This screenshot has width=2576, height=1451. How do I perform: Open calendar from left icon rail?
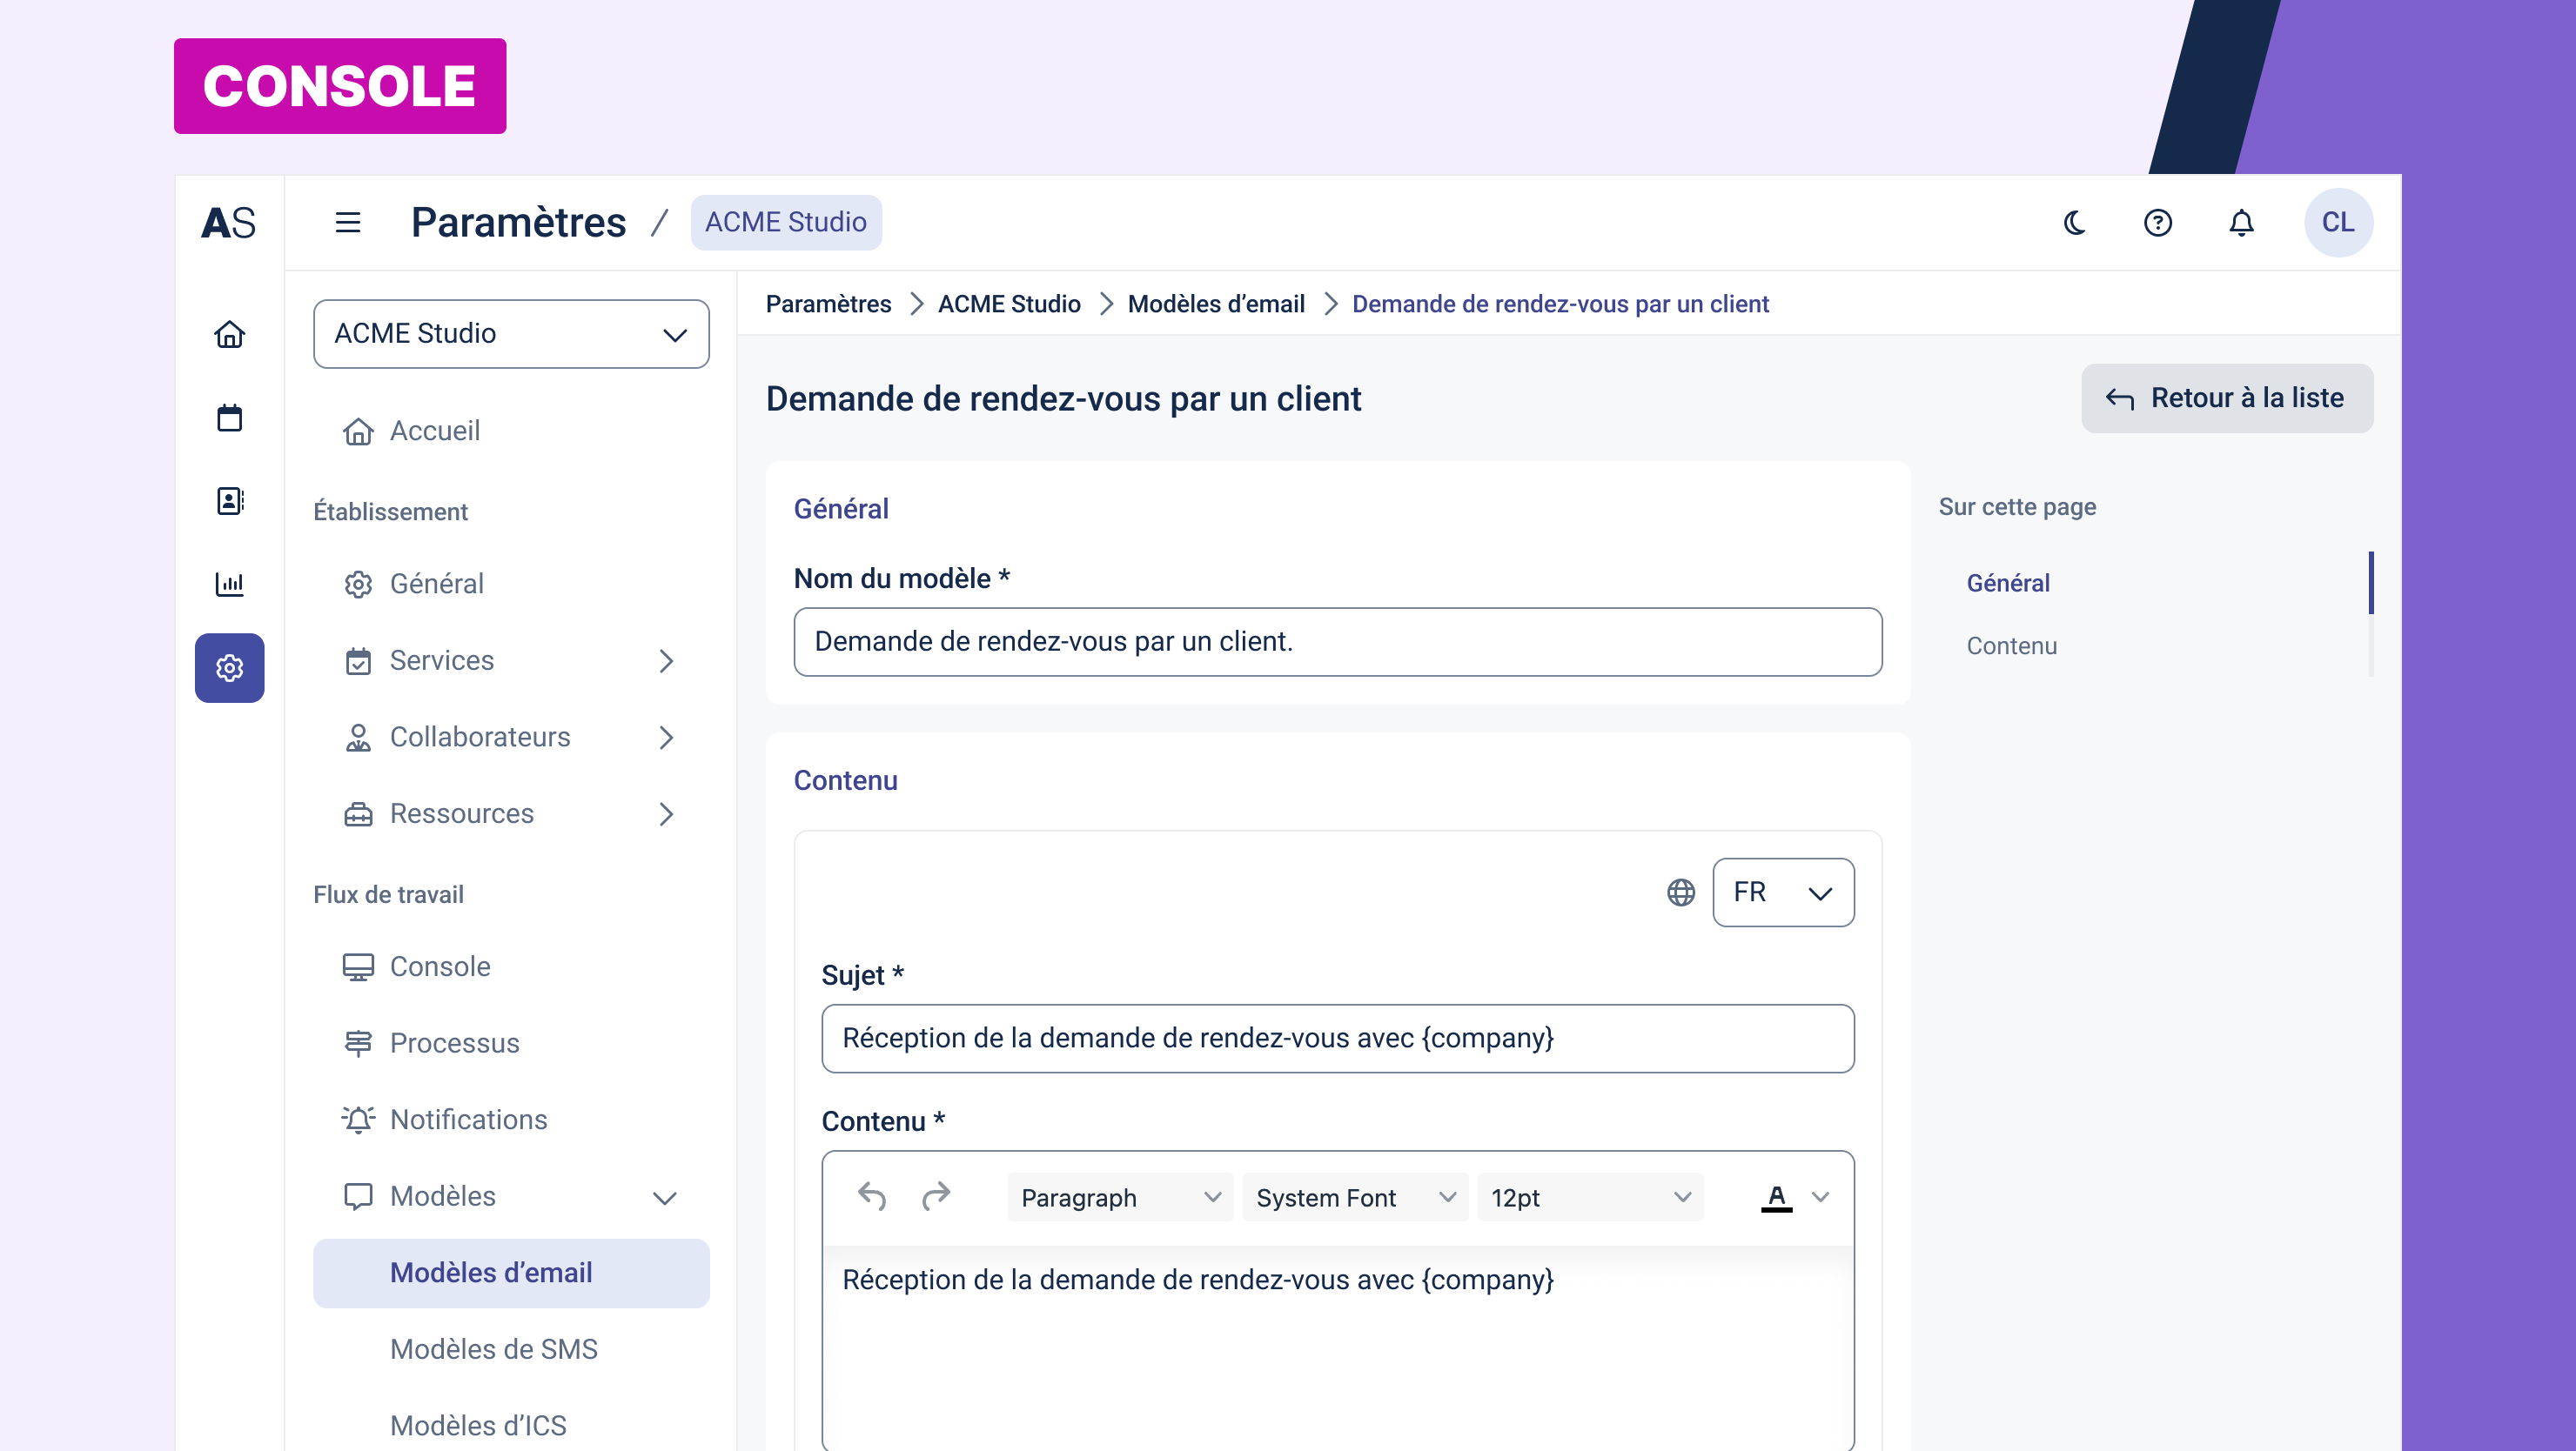click(x=229, y=418)
